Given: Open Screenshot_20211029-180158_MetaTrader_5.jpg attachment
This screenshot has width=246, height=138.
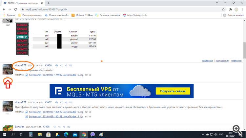Looking at the screenshot, I should coord(56,116).
